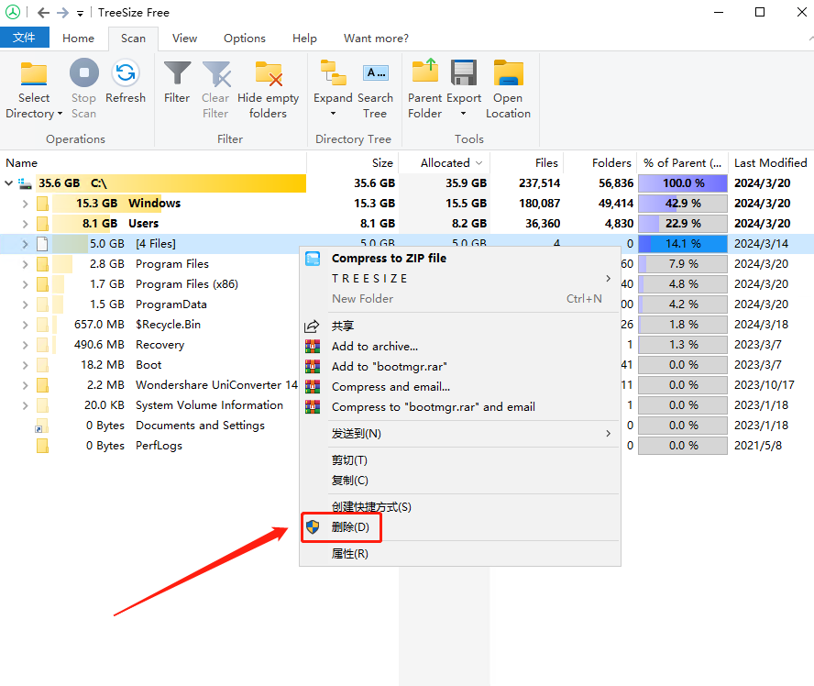Click the Open Location icon

click(x=508, y=73)
